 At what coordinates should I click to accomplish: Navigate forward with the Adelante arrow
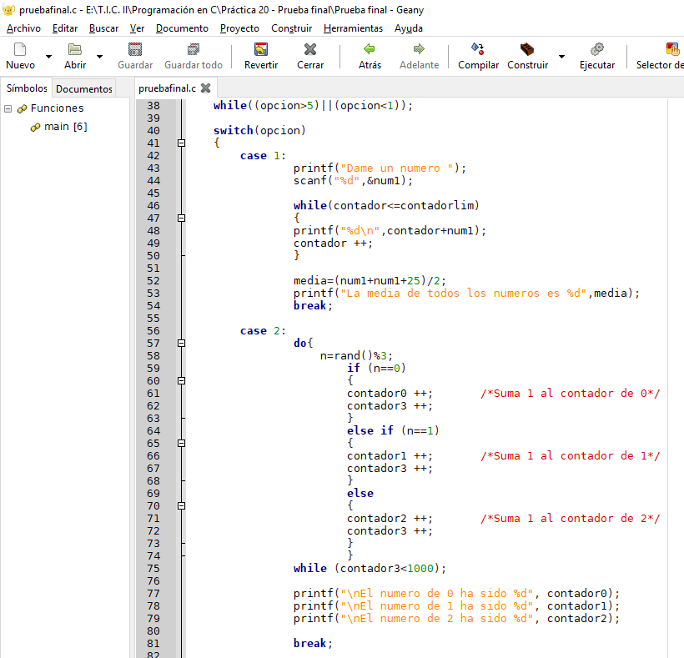[419, 49]
